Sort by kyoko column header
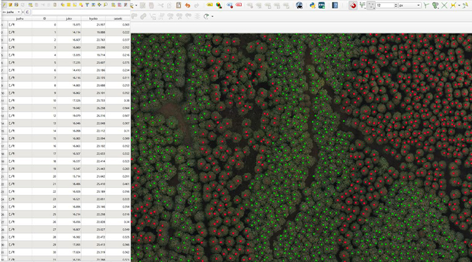 pyautogui.click(x=93, y=19)
